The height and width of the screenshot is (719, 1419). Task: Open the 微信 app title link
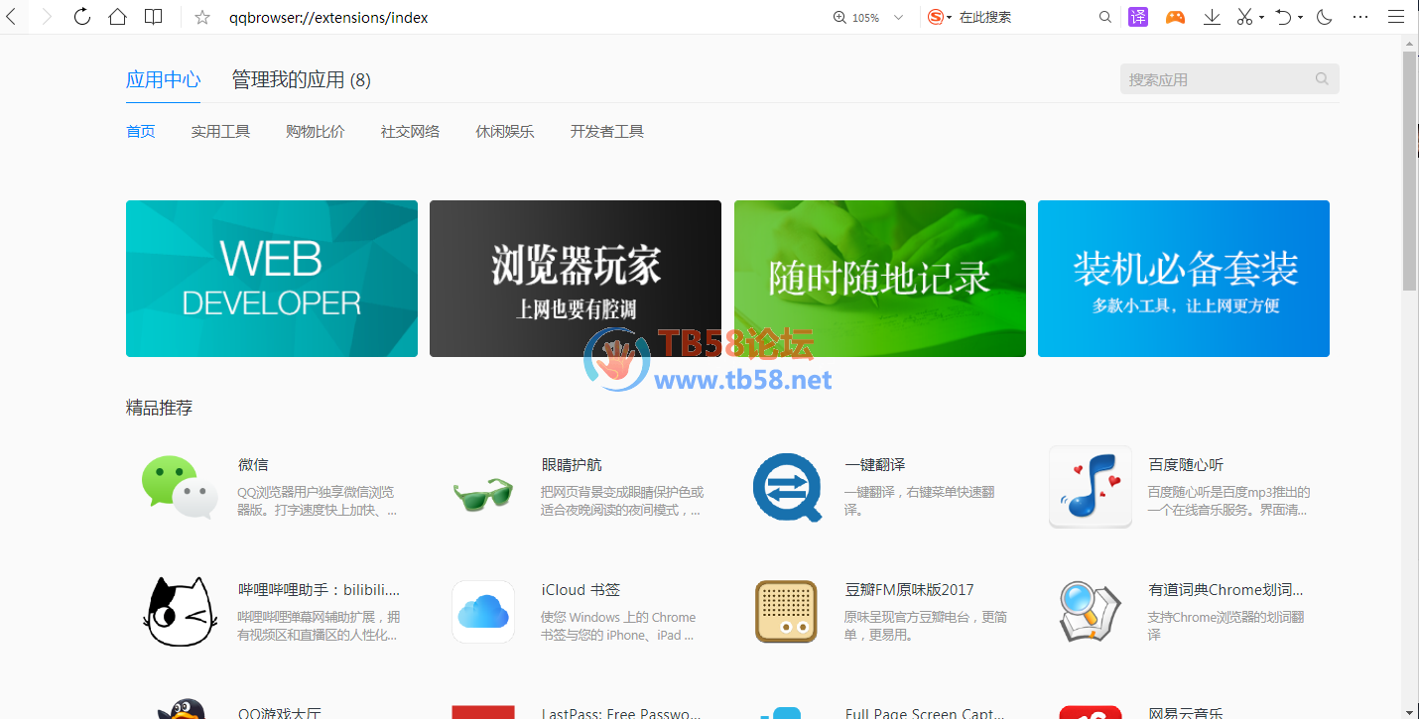(253, 464)
